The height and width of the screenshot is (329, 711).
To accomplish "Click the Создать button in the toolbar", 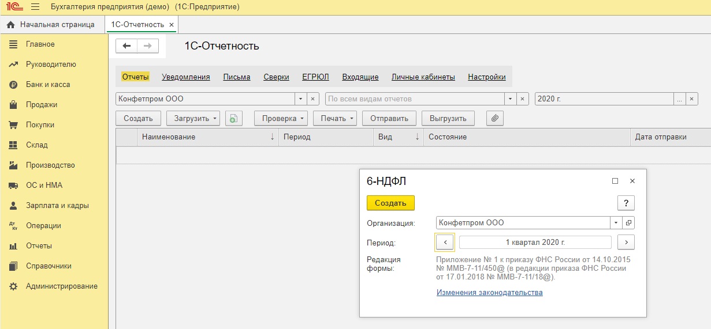I will click(138, 119).
